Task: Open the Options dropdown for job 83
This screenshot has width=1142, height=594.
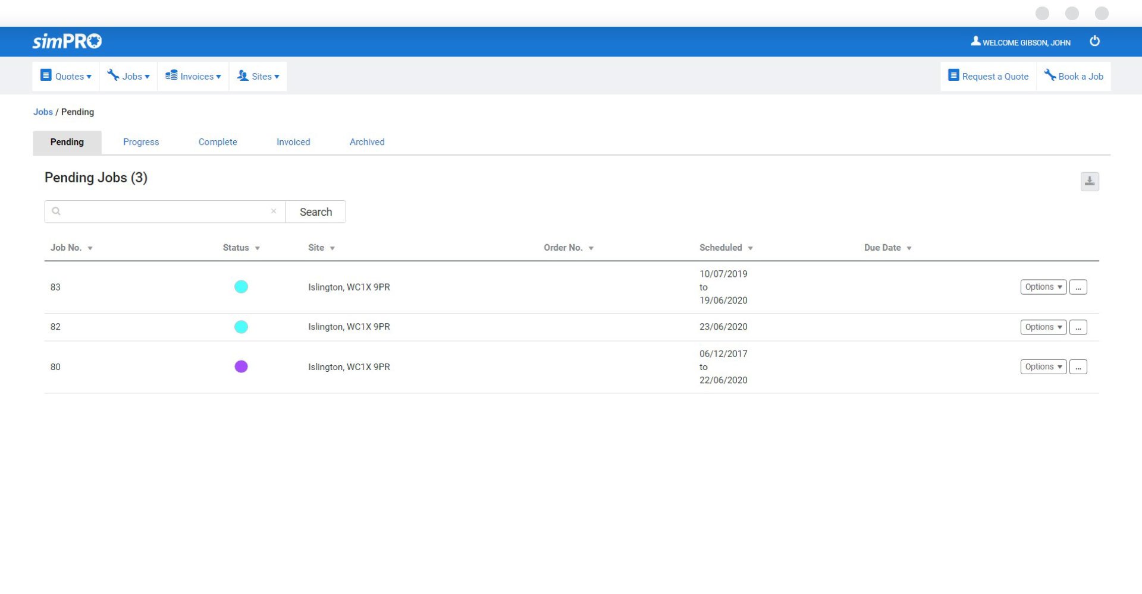Action: [x=1043, y=287]
